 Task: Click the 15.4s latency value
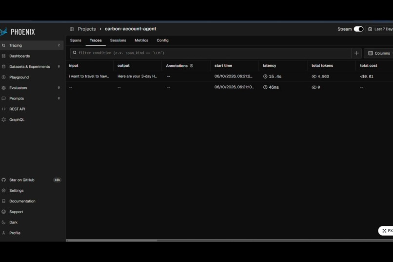[x=272, y=77]
